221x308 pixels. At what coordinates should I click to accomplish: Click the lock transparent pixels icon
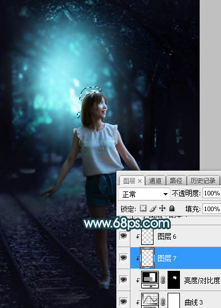tap(143, 208)
